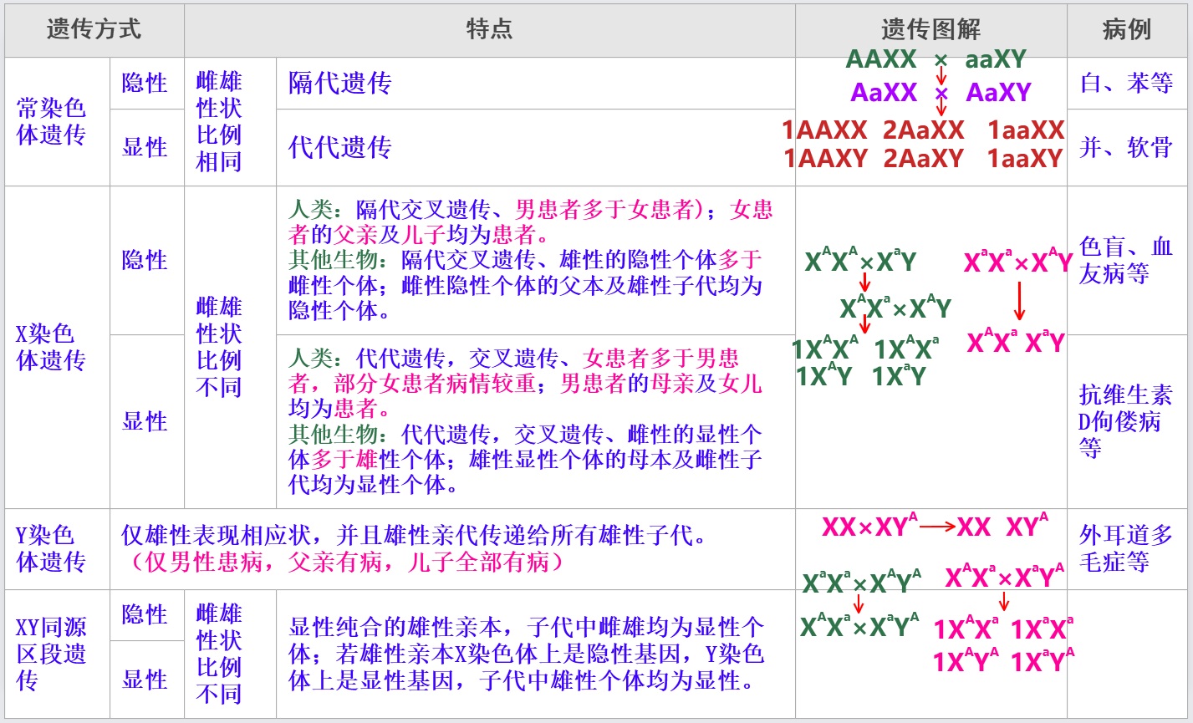Select the 白、苯等 example cell

[x=1126, y=83]
